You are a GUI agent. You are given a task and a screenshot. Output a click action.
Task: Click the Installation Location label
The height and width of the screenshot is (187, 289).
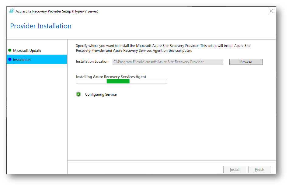coord(92,62)
